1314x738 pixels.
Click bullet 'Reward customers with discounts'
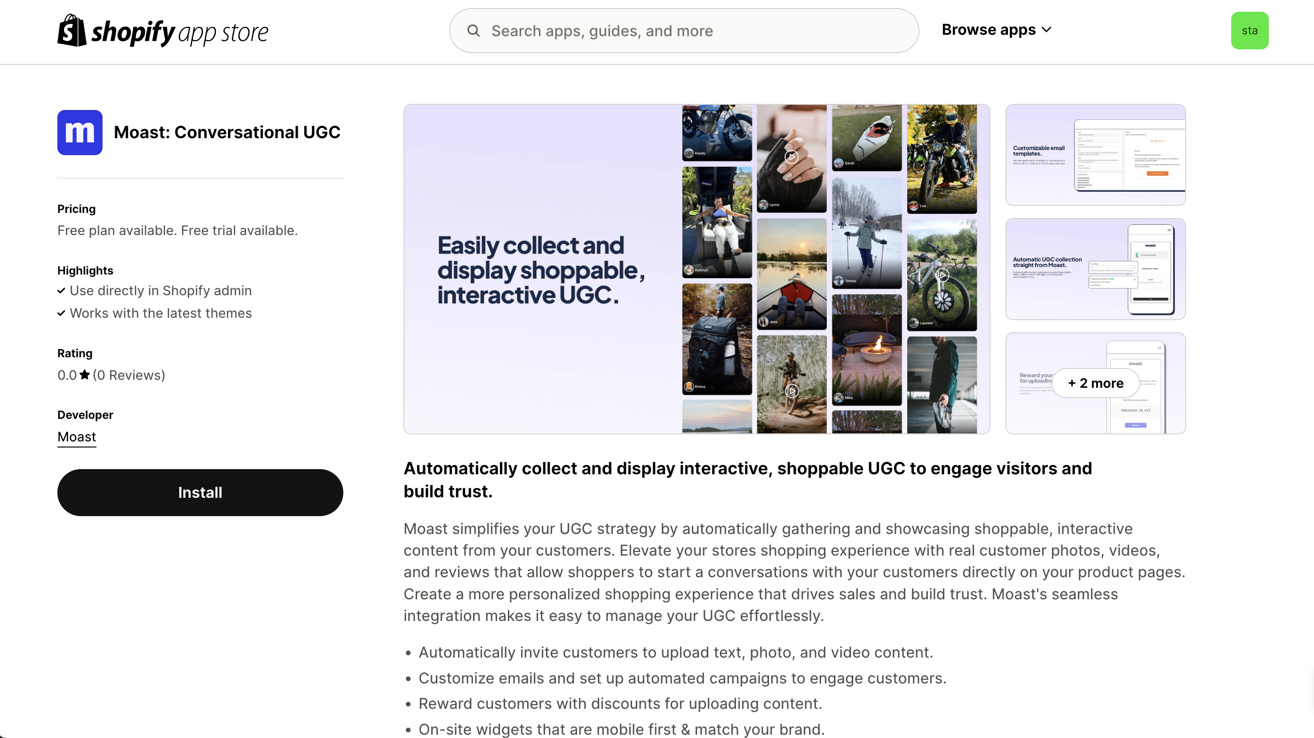(620, 704)
